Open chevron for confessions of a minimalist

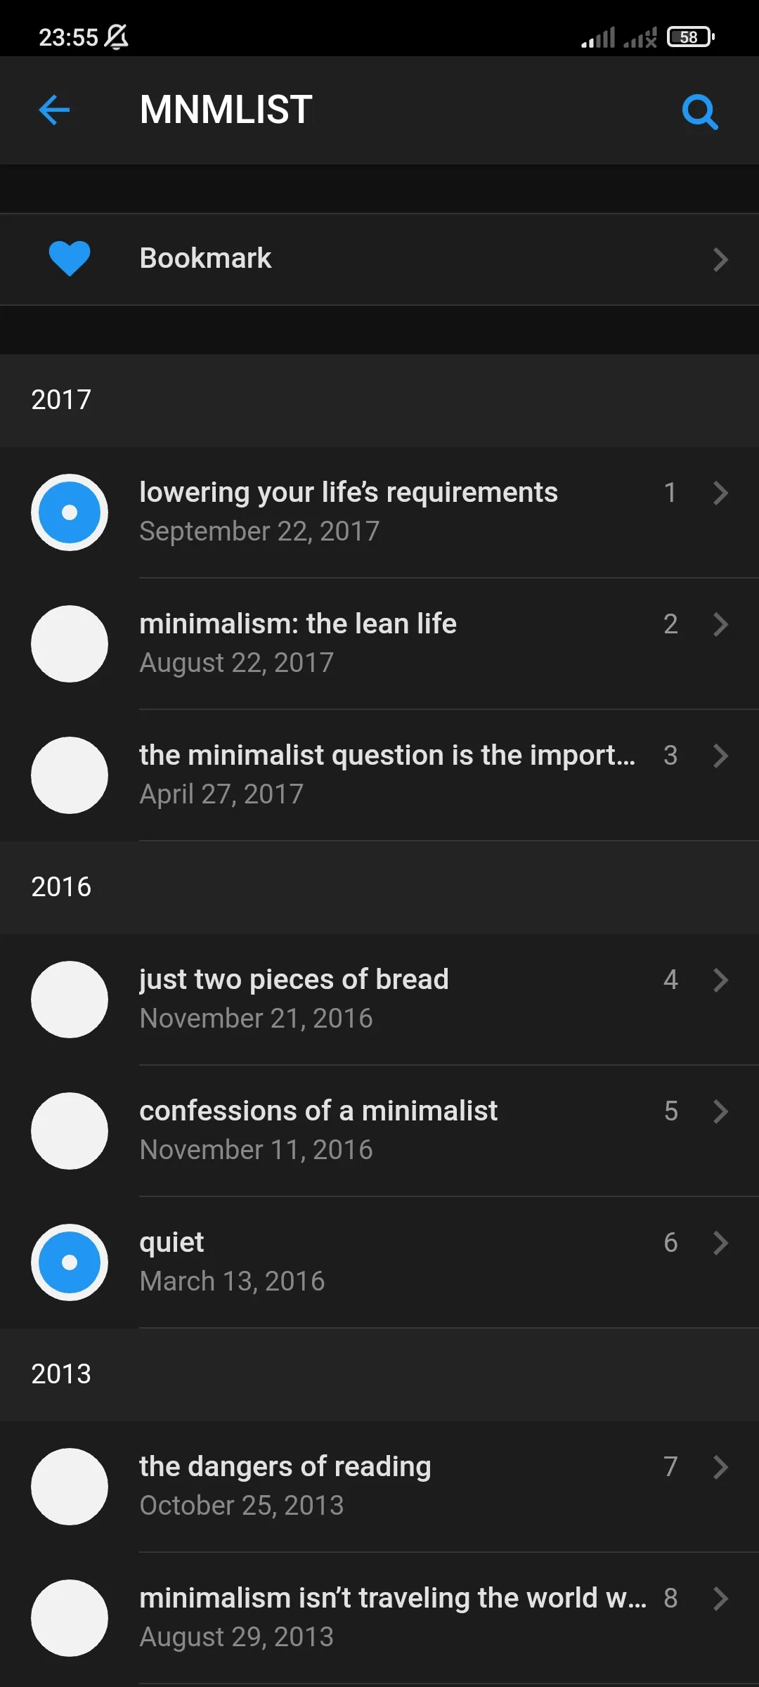(x=720, y=1111)
